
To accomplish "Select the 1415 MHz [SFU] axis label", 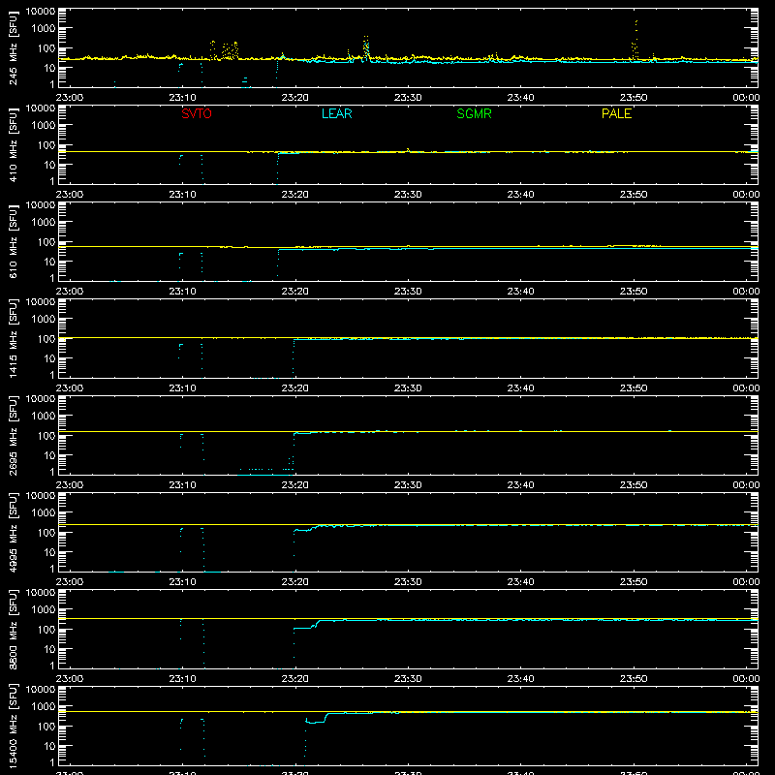I will coord(13,338).
